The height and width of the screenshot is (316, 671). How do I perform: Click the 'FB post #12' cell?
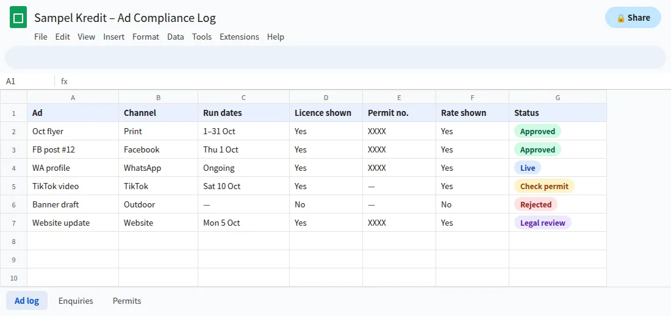(73, 149)
